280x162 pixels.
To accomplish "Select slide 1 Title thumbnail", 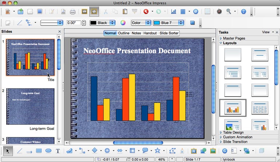I will pyautogui.click(x=30, y=58).
